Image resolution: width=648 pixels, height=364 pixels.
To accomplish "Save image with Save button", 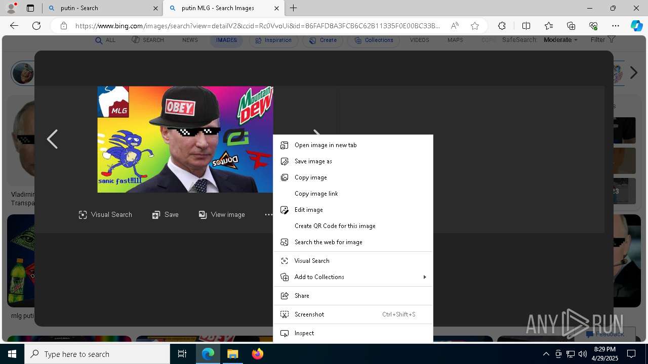I will tap(166, 215).
